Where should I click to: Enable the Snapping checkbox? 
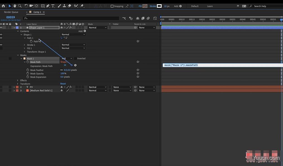click(112, 6)
